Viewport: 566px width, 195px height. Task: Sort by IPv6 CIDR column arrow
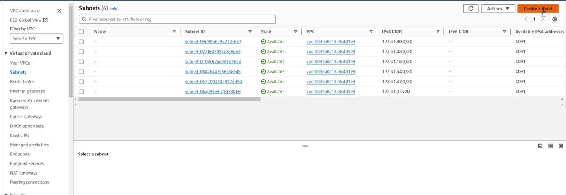coord(505,32)
